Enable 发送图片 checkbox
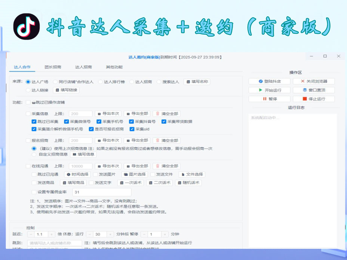347x260 pixels. tap(95, 174)
